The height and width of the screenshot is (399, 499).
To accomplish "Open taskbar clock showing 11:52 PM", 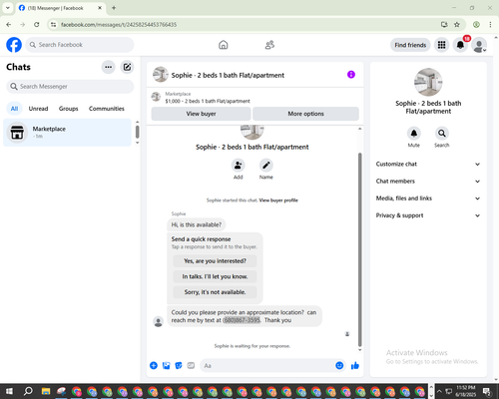I will 465,391.
